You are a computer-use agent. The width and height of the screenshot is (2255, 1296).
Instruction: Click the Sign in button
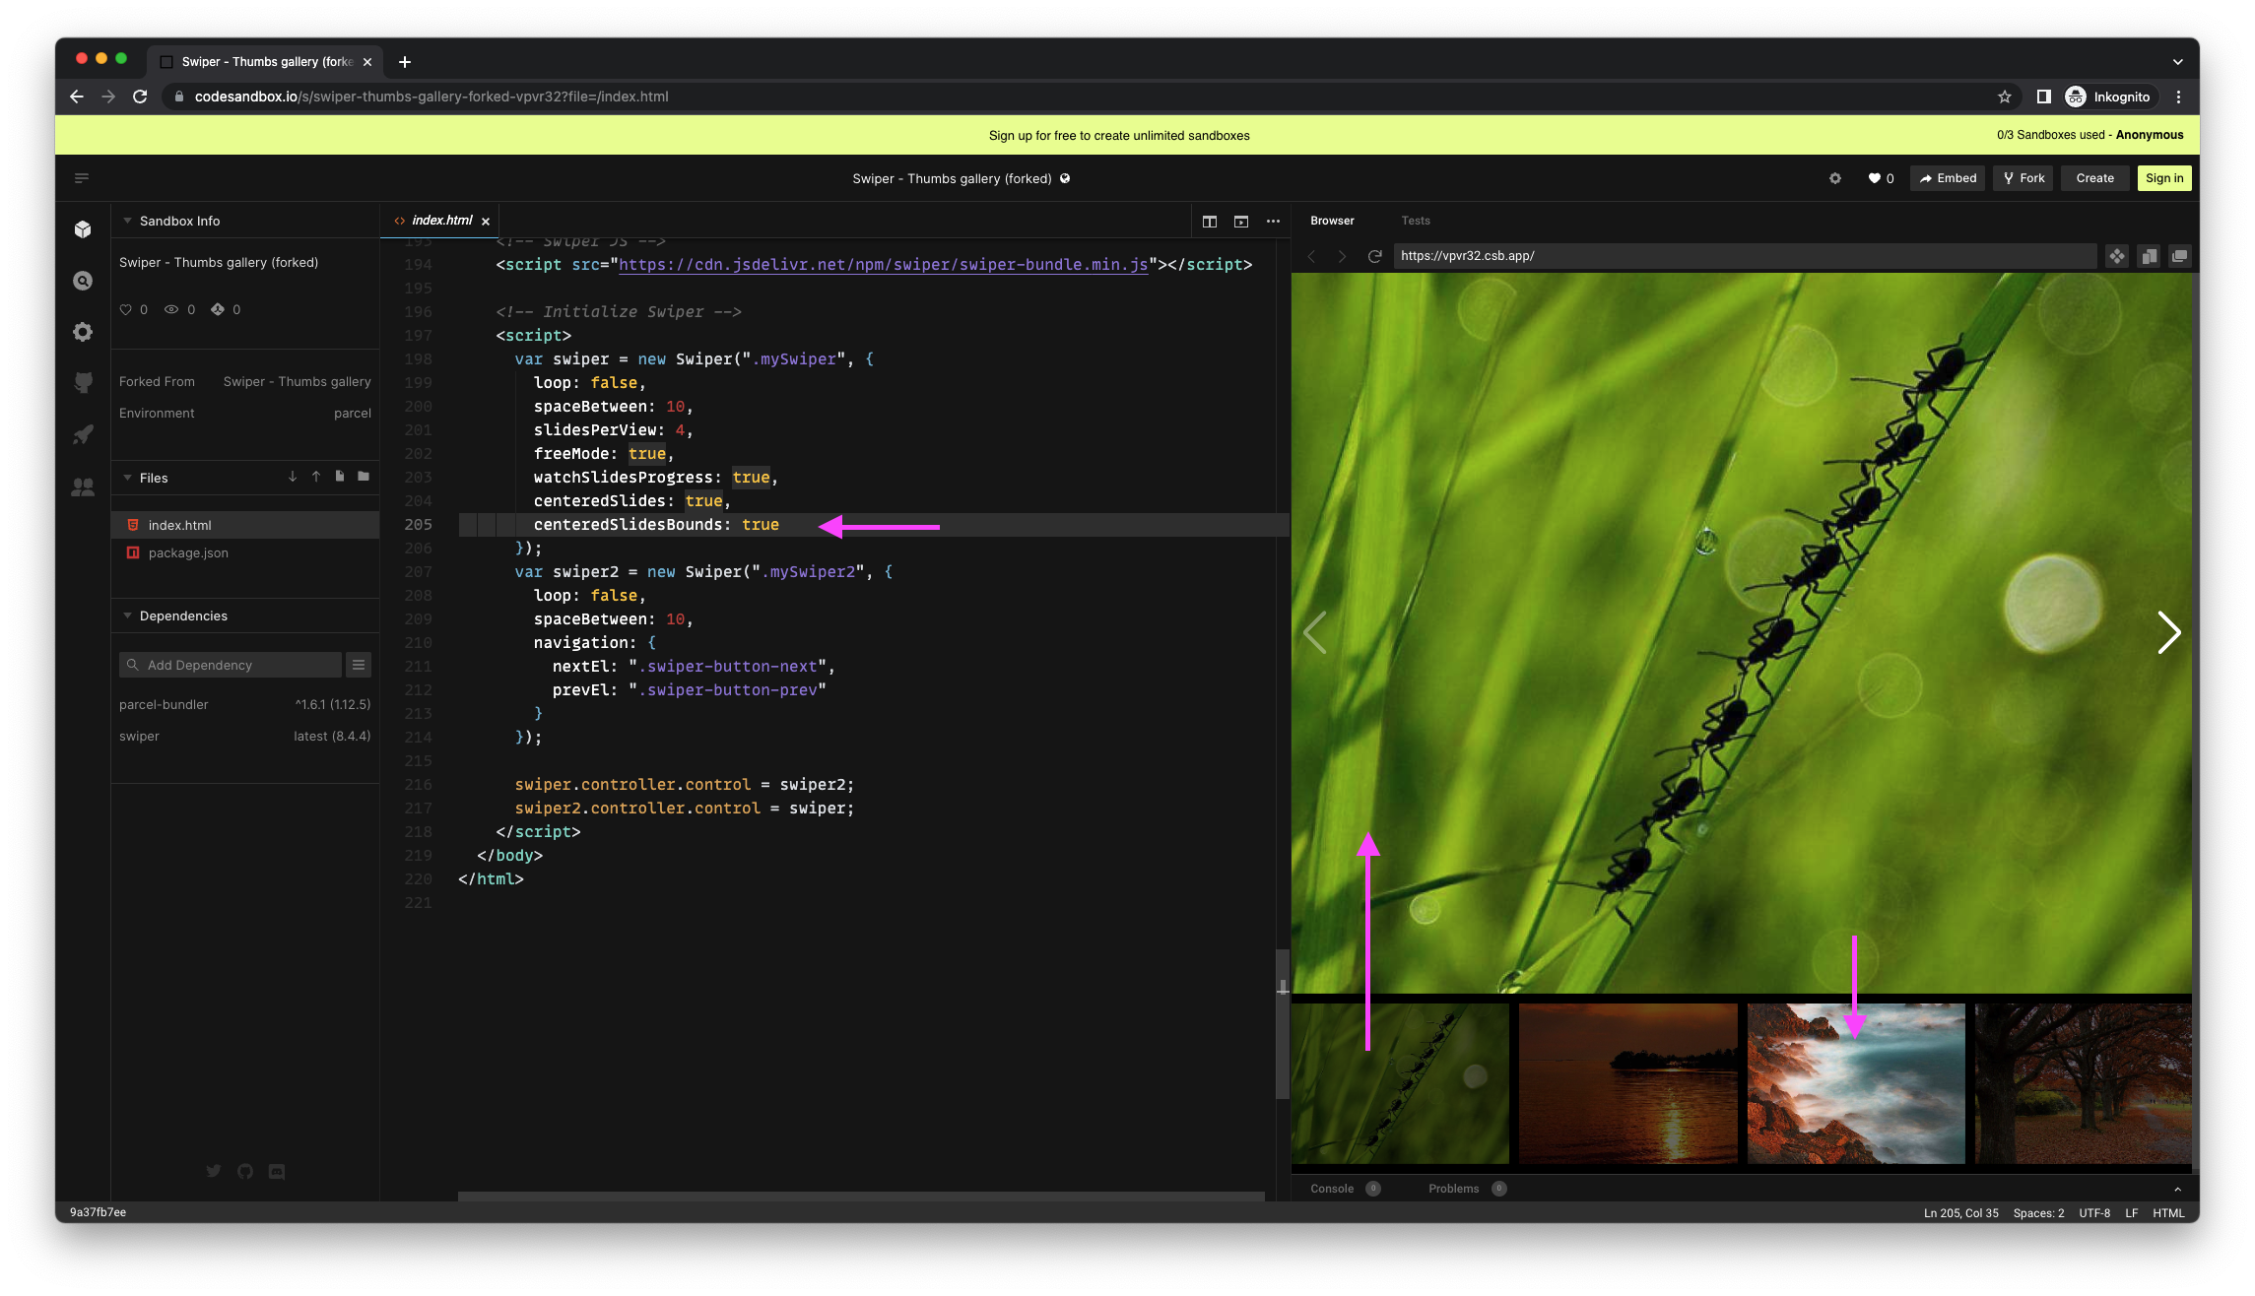coord(2163,178)
